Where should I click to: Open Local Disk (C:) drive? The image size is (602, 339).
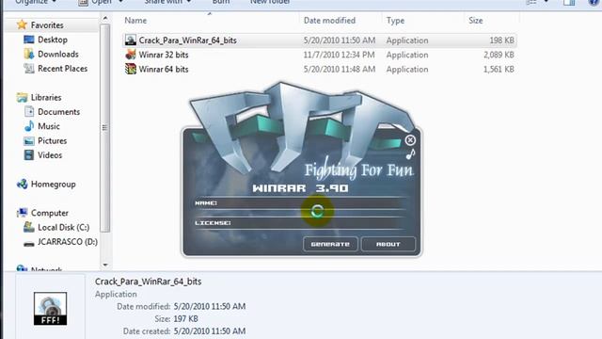pos(63,227)
